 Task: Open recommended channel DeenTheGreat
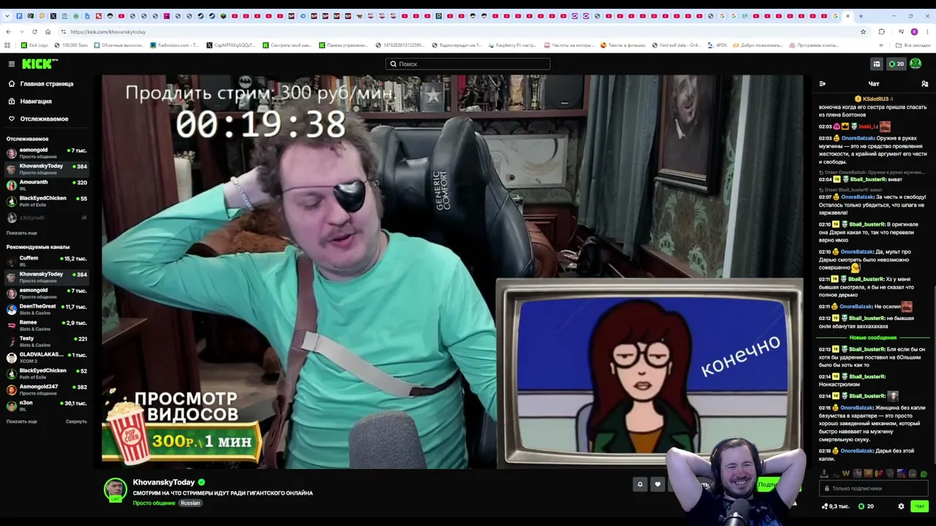tap(47, 309)
